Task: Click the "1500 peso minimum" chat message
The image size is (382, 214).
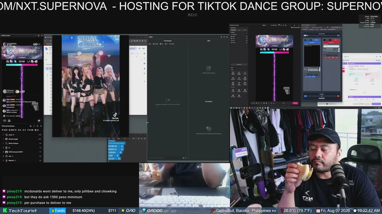Action: pos(53,197)
